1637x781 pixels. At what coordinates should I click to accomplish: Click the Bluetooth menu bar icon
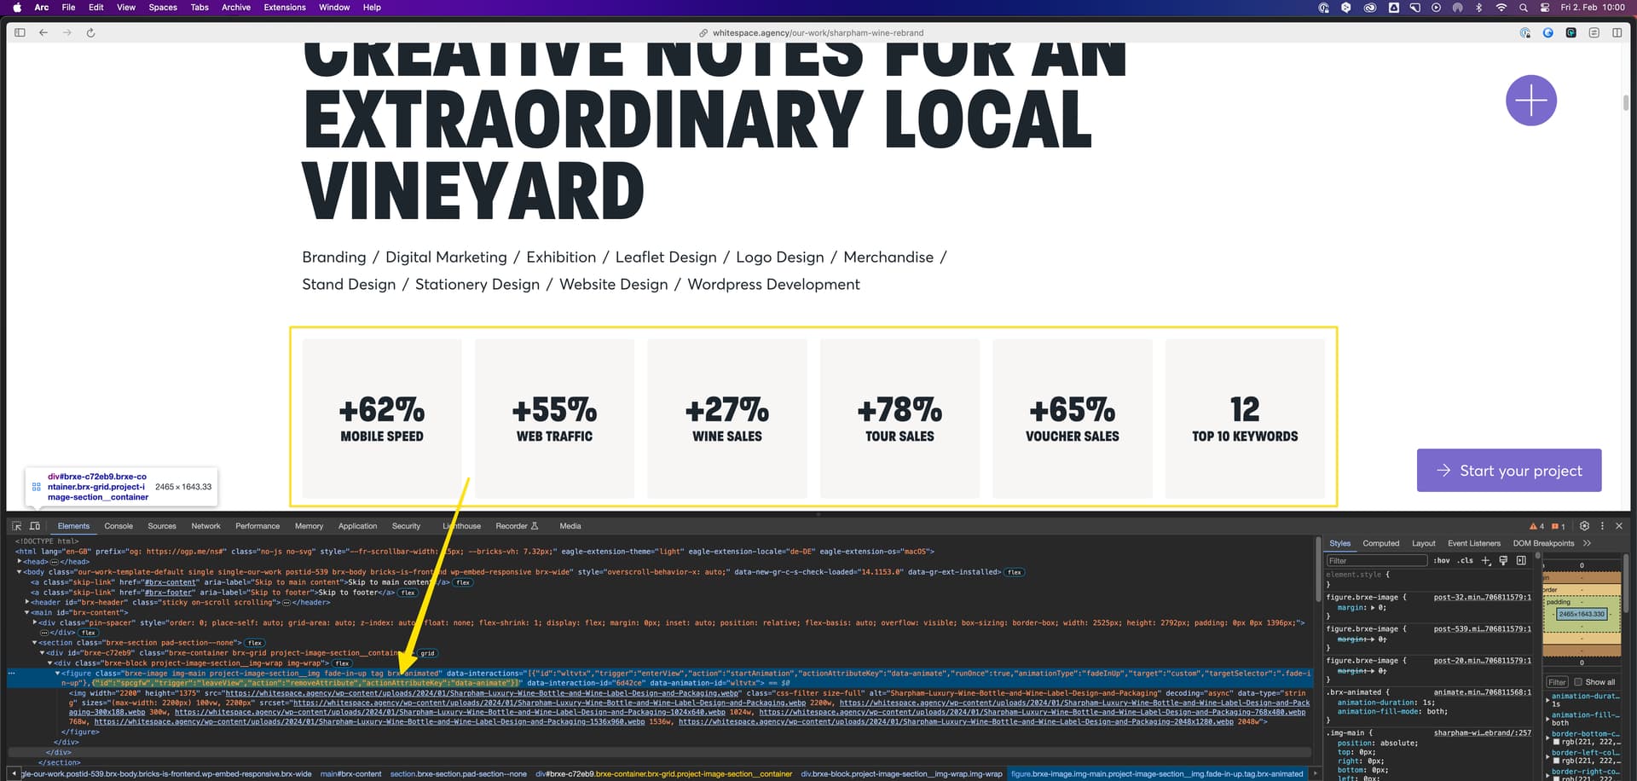point(1479,8)
